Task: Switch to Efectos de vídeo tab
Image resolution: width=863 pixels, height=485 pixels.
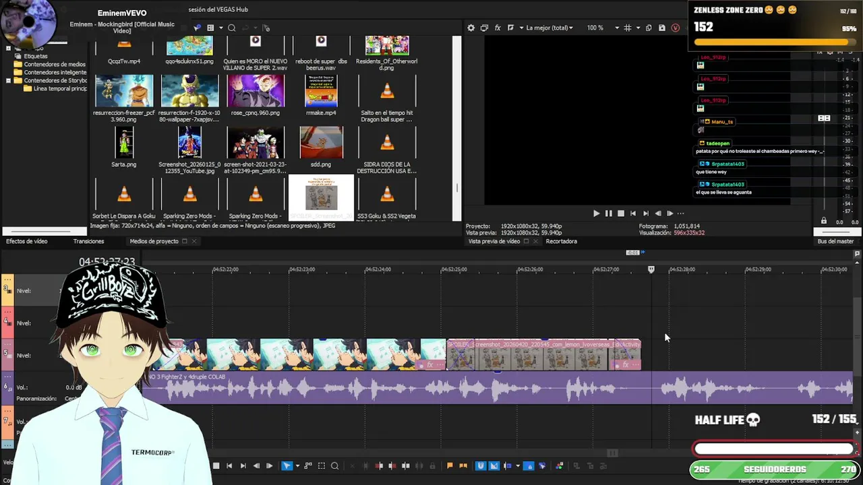Action: [x=27, y=241]
